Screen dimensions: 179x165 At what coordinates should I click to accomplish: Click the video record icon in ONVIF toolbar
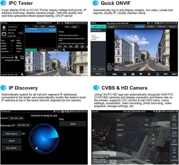[x=141, y=74]
